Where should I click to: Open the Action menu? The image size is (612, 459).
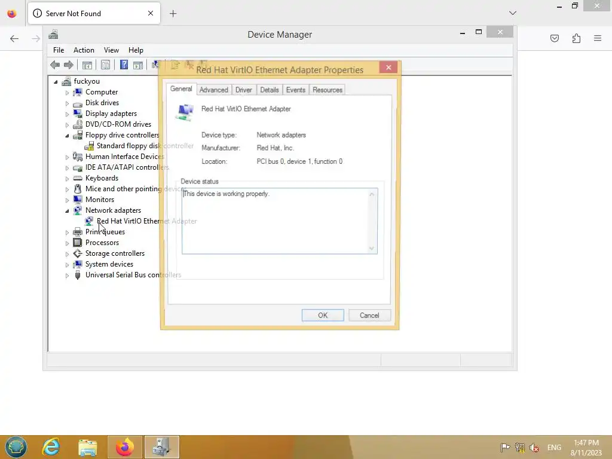tap(84, 50)
